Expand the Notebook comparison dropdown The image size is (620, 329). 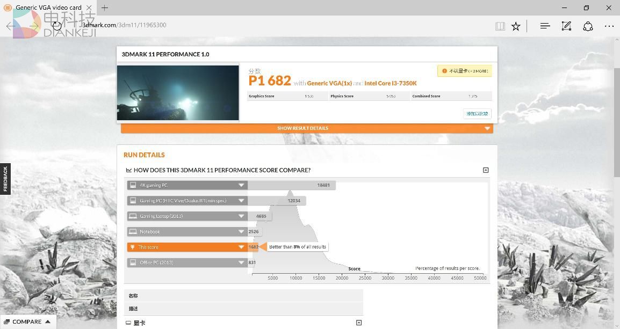point(241,232)
